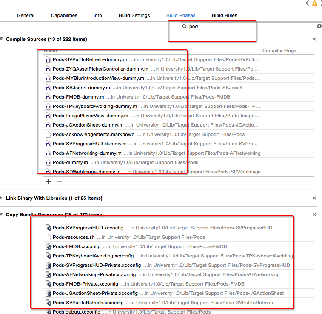Switch to the Capabilities tab
The width and height of the screenshot is (322, 314).
(64, 15)
